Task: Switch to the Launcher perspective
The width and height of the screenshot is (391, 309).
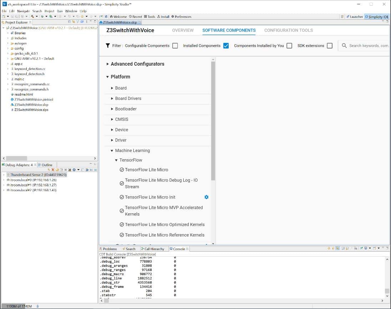Action: 354,17
